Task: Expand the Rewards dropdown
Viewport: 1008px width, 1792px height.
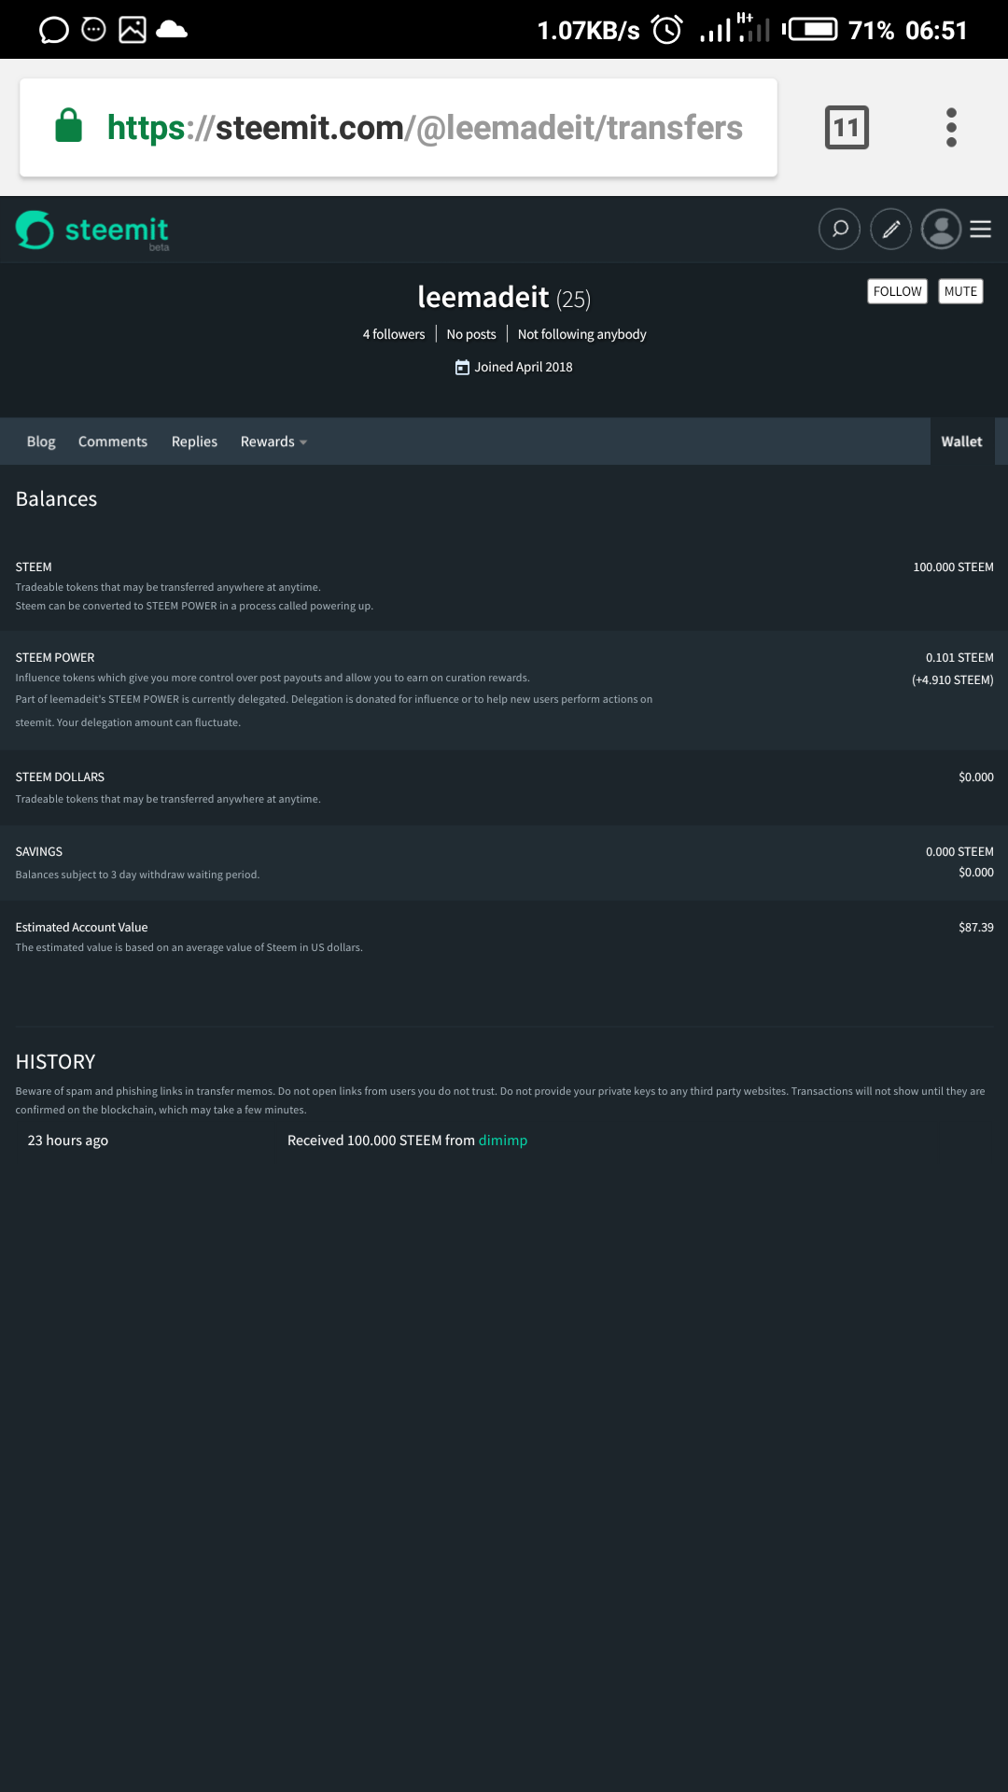Action: point(273,441)
